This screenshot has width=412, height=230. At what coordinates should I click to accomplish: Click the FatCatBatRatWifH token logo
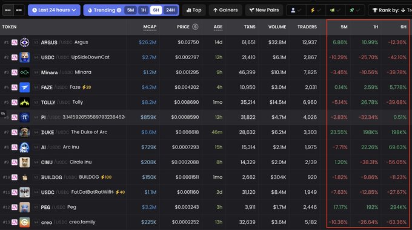coord(24,193)
